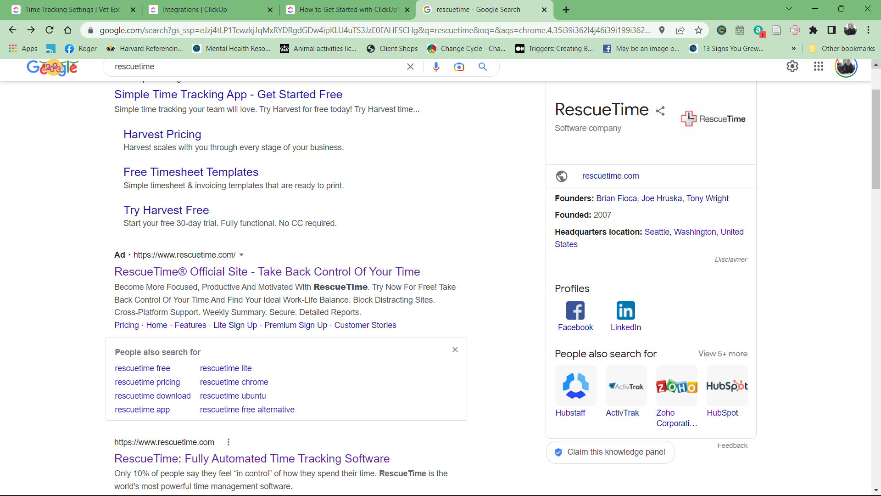
Task: Search by image with the camera icon
Action: tap(459, 67)
